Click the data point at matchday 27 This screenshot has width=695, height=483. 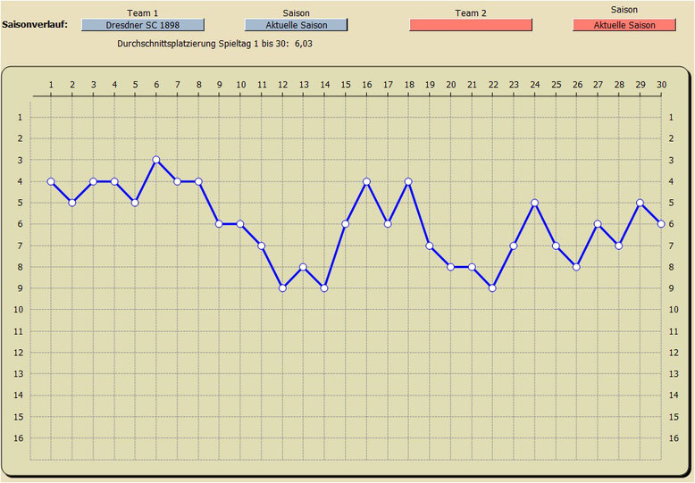[x=598, y=224]
